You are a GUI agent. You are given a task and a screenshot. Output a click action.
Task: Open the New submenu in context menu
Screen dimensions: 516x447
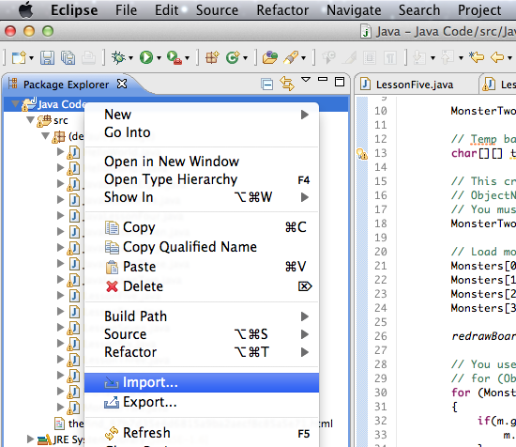202,115
